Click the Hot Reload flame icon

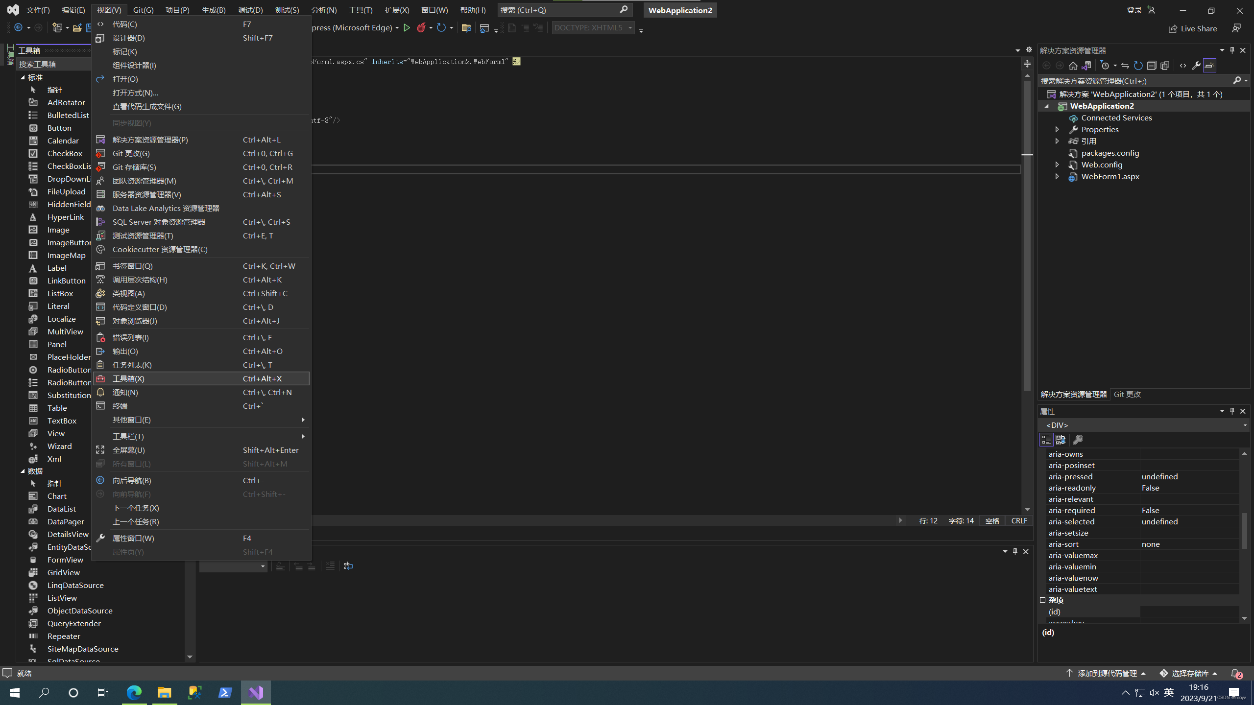pyautogui.click(x=421, y=28)
